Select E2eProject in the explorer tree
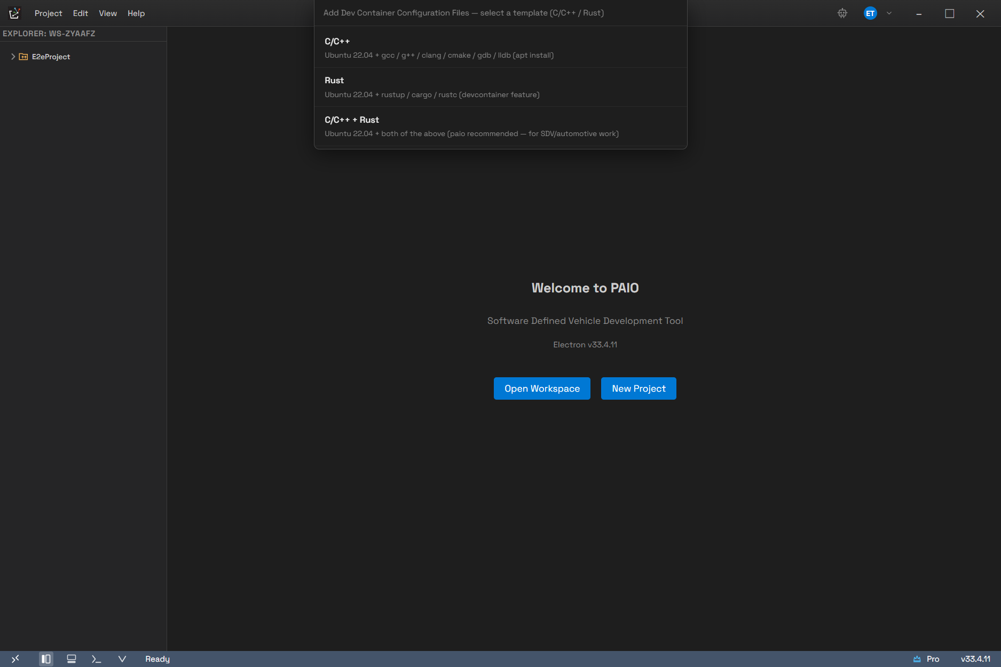Viewport: 1001px width, 667px height. coord(51,57)
